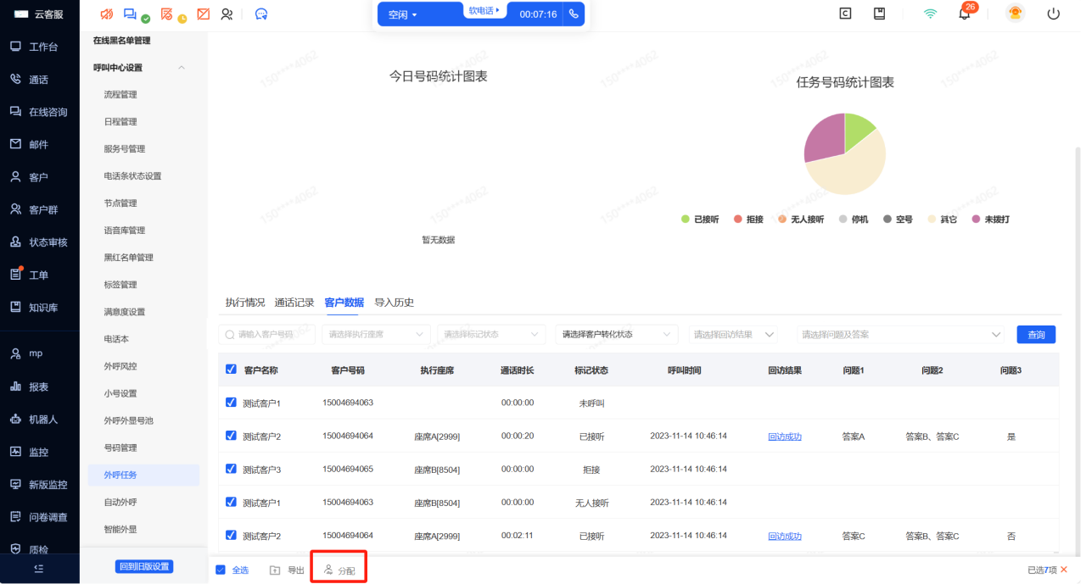1086x584 pixels.
Task: Open the 外呼任务 menu item
Action: [x=143, y=475]
